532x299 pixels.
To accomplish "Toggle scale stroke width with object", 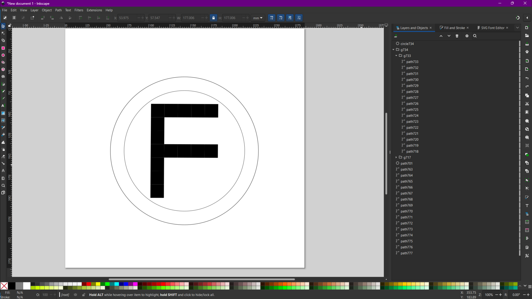I will pyautogui.click(x=272, y=18).
